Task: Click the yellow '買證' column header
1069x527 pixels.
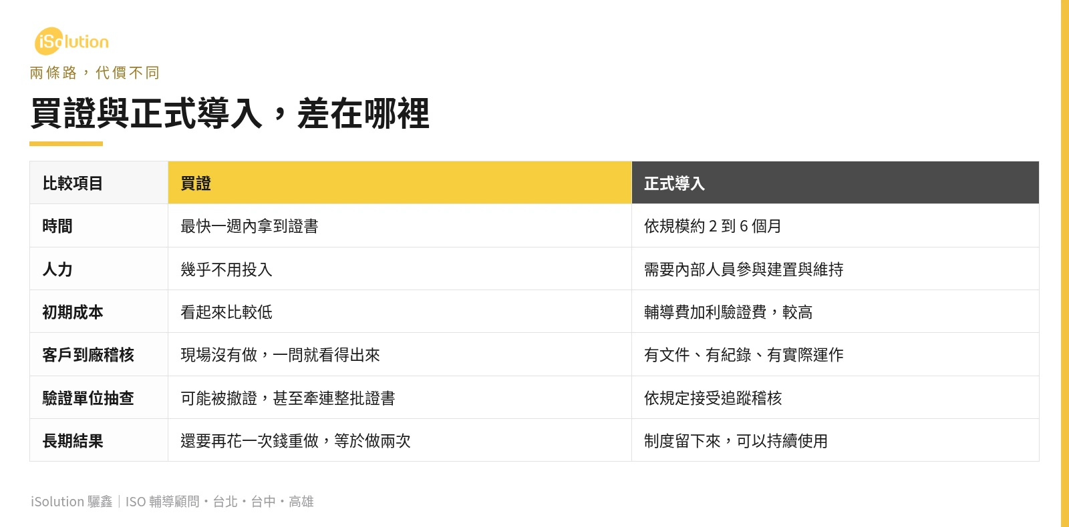Action: pos(400,183)
